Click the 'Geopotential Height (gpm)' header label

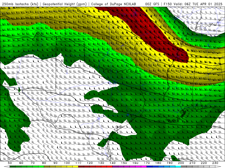click(65, 4)
